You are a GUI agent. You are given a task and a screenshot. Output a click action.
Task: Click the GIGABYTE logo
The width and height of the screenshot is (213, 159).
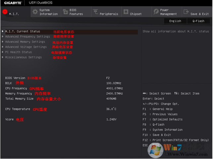pos(13,3)
